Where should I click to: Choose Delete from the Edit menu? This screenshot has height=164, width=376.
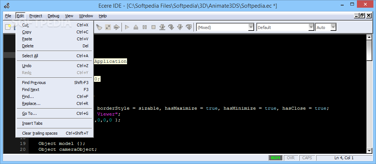point(55,46)
